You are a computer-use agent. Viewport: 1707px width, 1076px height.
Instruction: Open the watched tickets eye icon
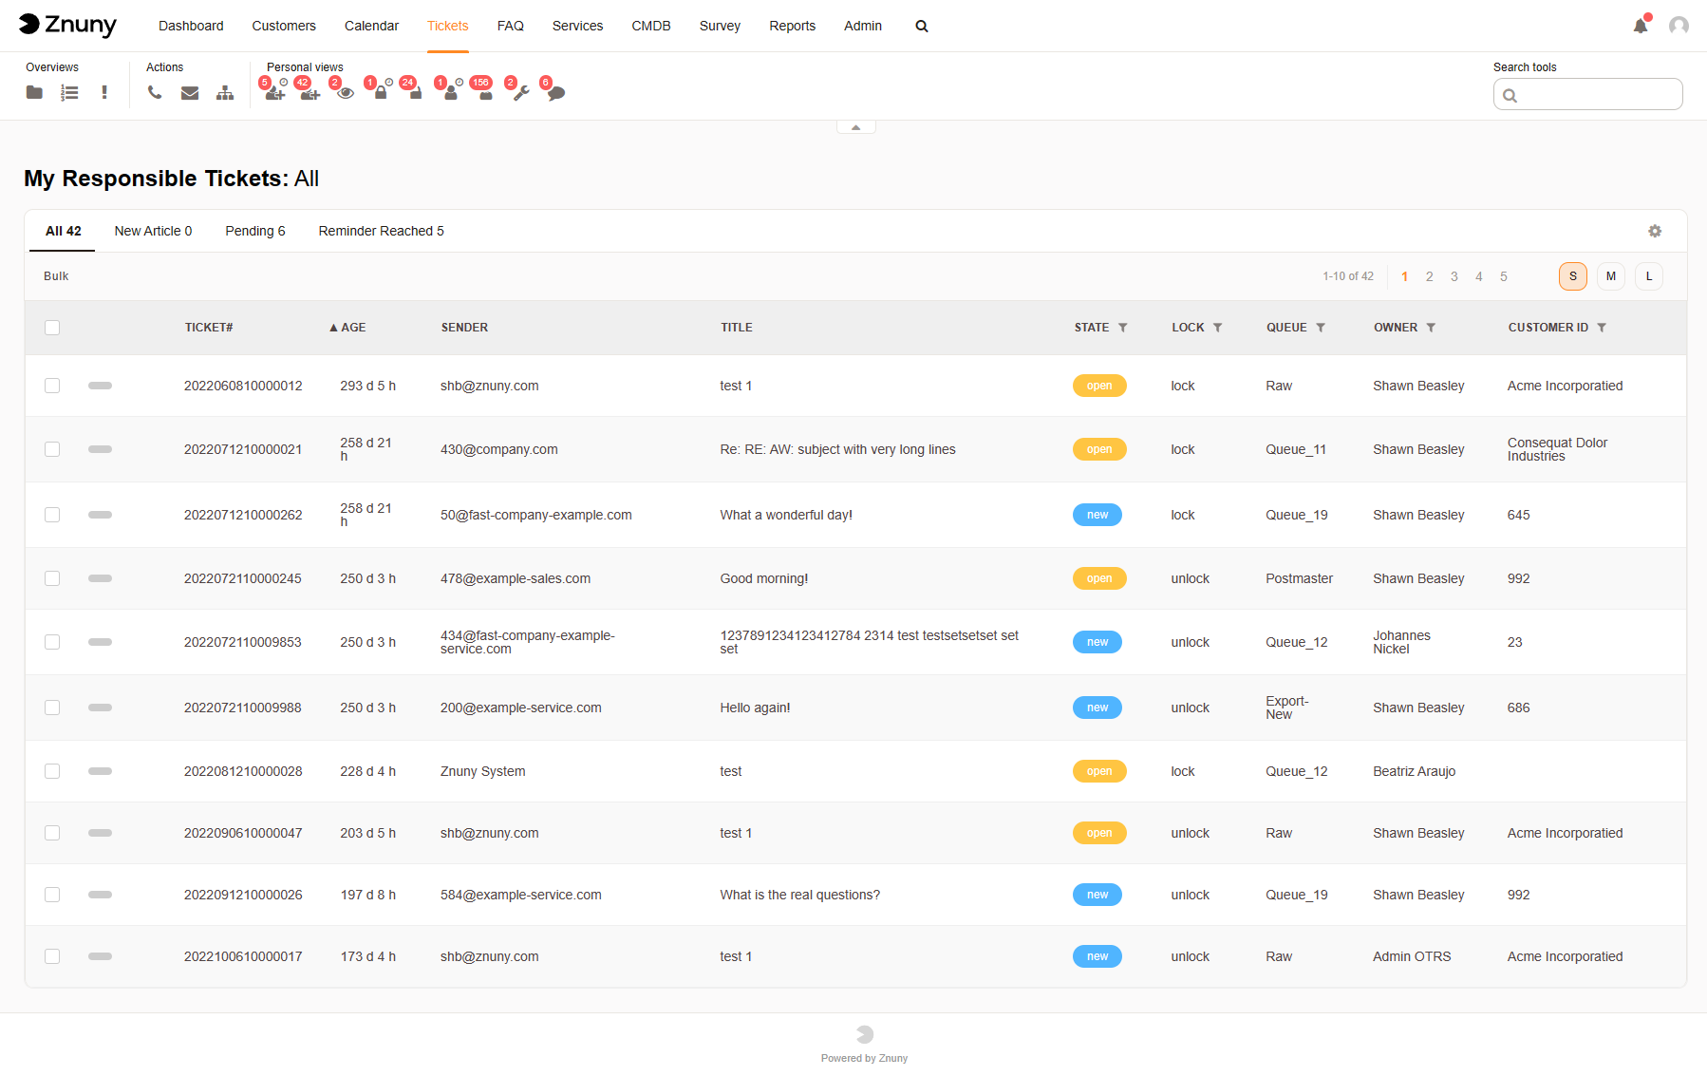coord(346,93)
